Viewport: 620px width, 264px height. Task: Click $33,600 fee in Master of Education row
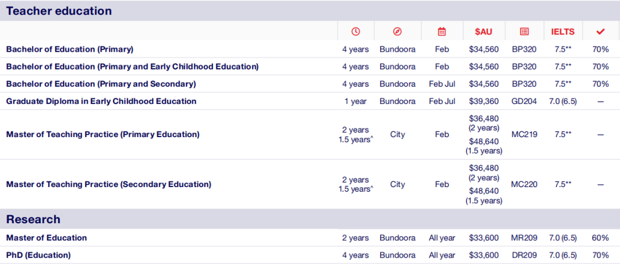pos(483,238)
